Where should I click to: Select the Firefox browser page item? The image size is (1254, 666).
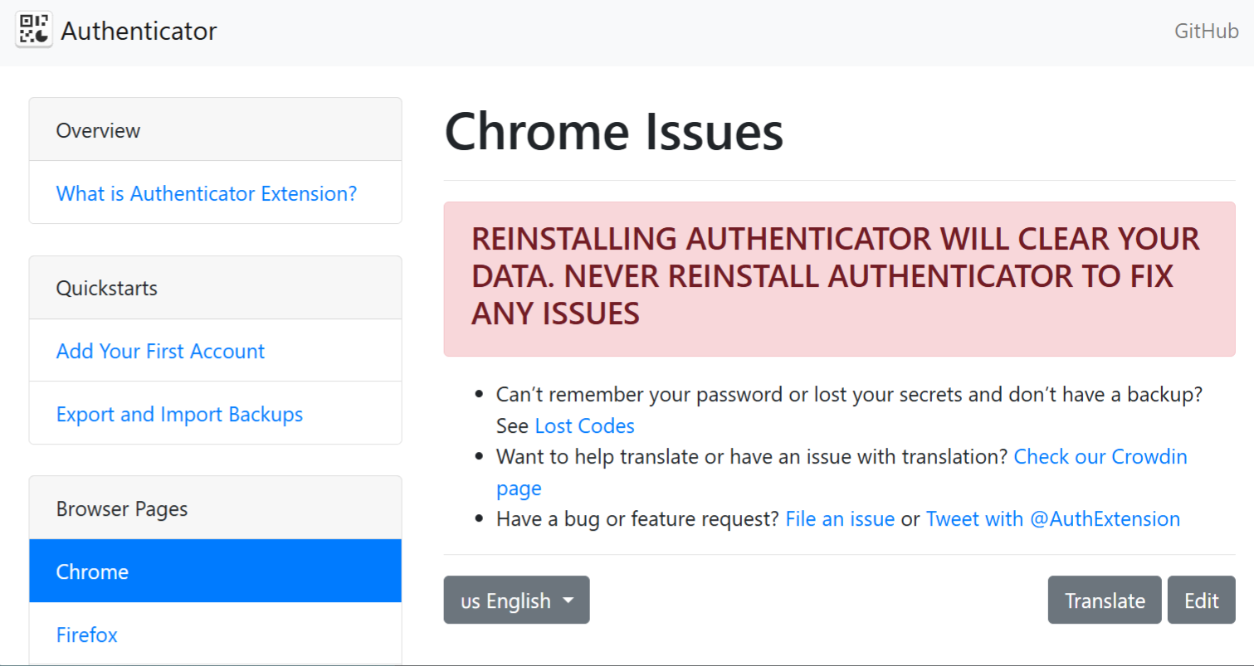pos(216,634)
